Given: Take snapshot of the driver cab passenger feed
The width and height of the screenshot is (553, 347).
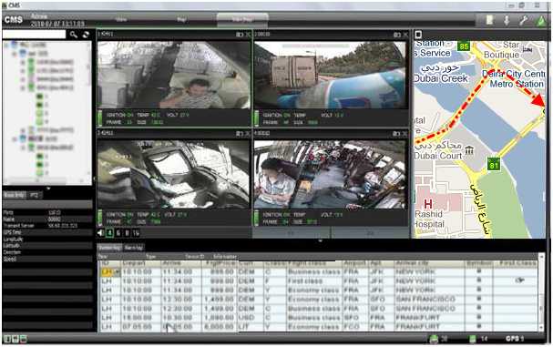Looking at the screenshot, I should pyautogui.click(x=240, y=35).
